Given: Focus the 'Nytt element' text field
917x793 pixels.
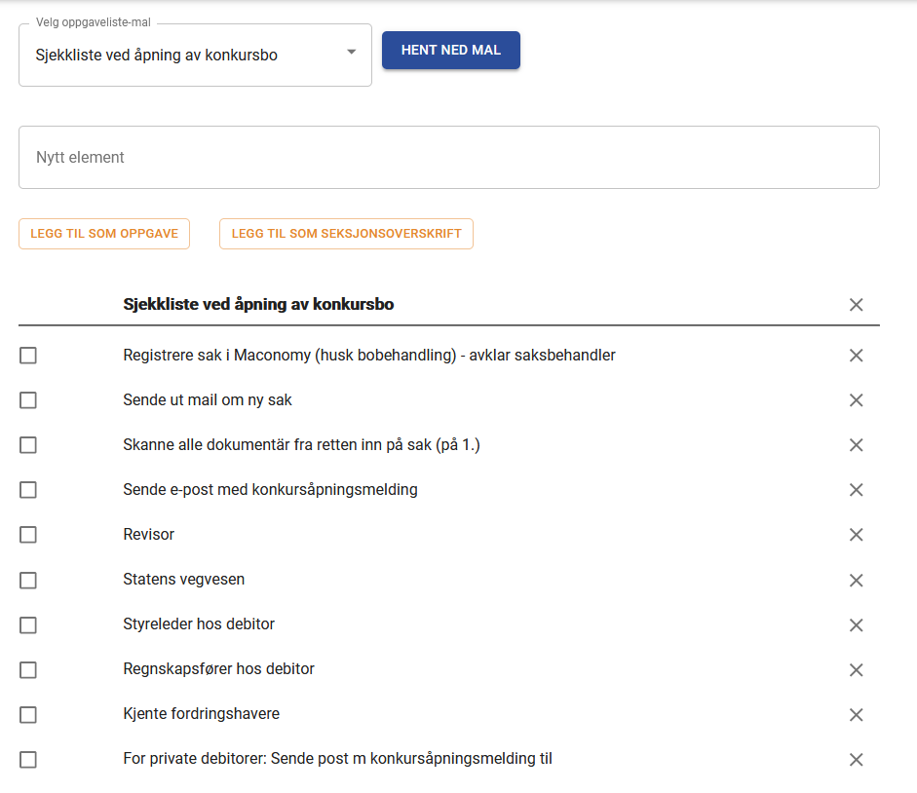Looking at the screenshot, I should click(x=448, y=157).
